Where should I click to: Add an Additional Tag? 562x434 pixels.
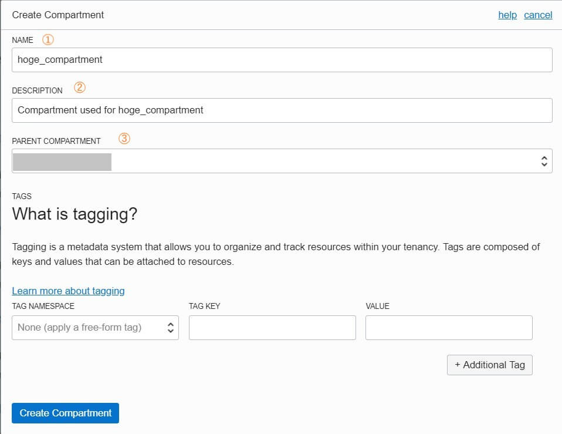pyautogui.click(x=490, y=365)
